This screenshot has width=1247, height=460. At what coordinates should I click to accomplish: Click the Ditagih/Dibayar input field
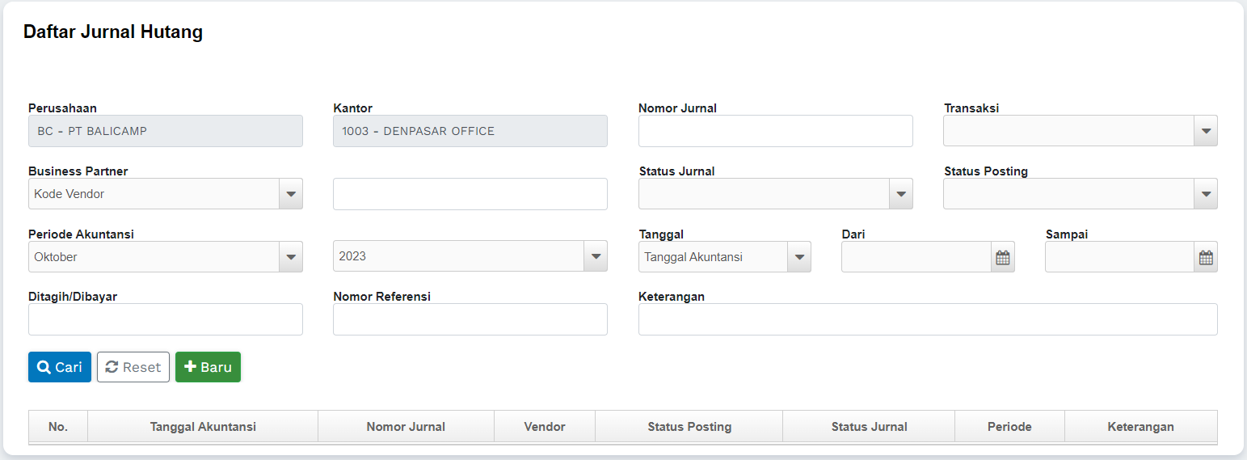165,319
